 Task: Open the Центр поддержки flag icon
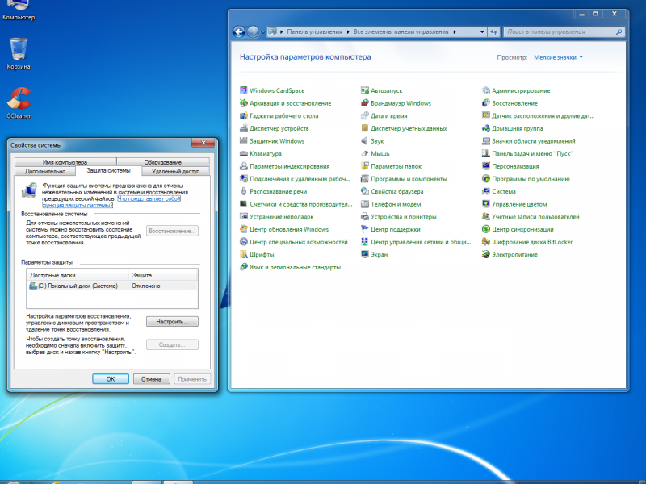coord(365,229)
